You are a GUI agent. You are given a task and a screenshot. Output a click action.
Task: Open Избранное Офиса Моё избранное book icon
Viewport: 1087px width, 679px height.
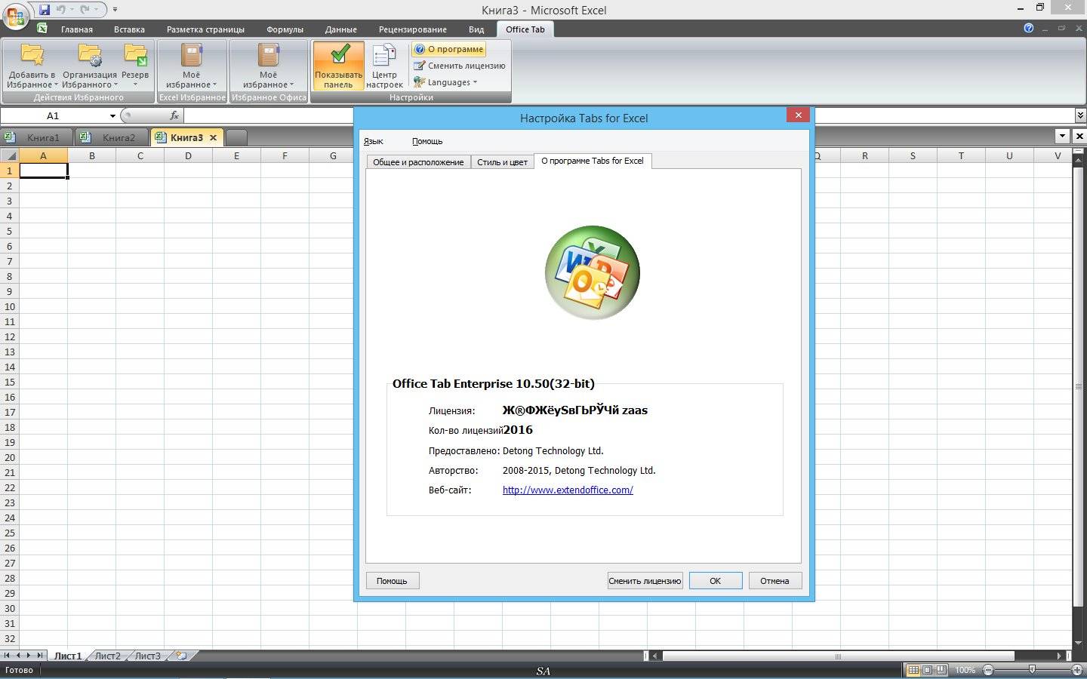point(268,55)
